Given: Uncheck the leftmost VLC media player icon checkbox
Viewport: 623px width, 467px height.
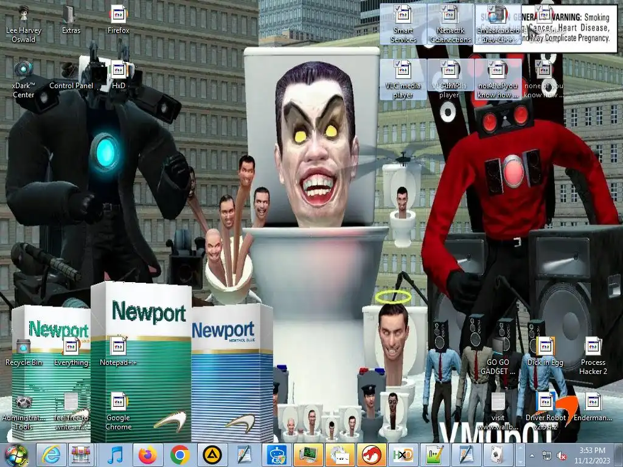Looking at the screenshot, I should click(397, 63).
